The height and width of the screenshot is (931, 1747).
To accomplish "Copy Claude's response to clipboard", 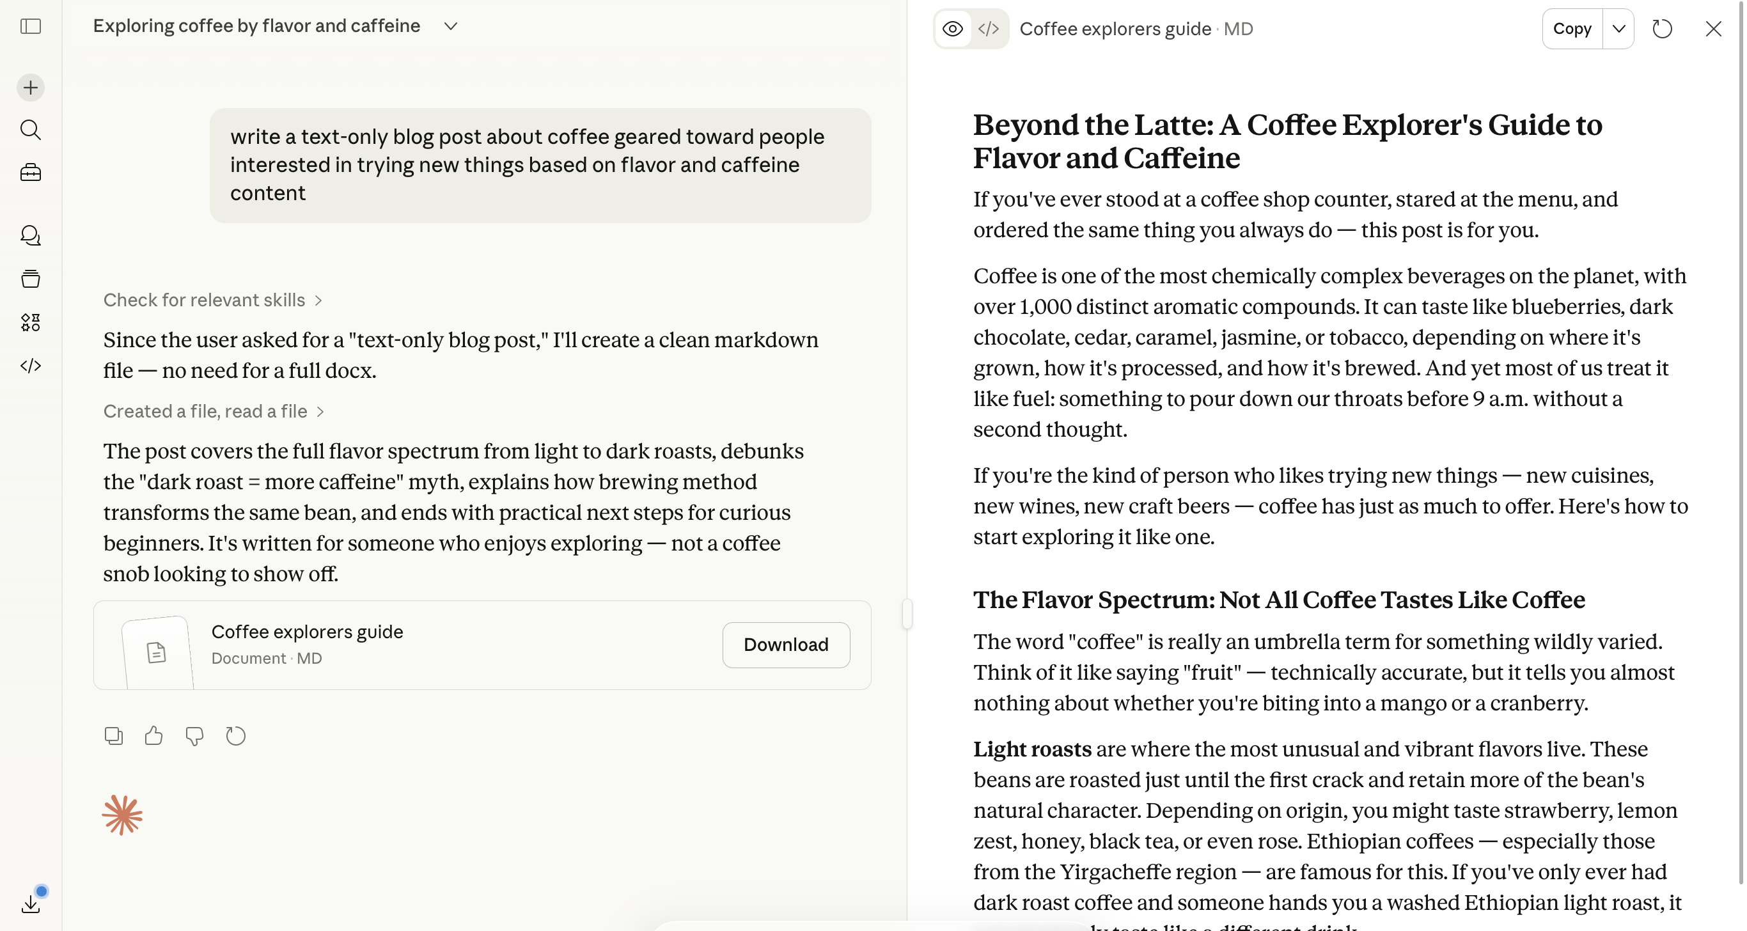I will (113, 736).
